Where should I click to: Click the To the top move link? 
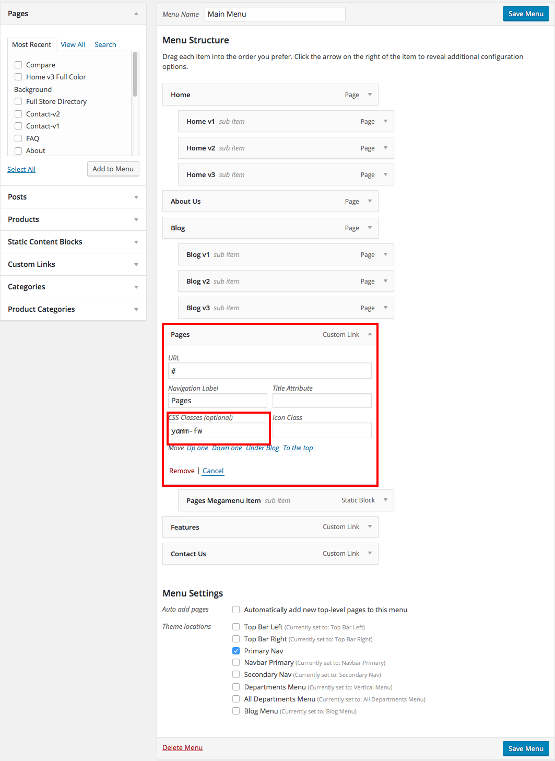(298, 448)
